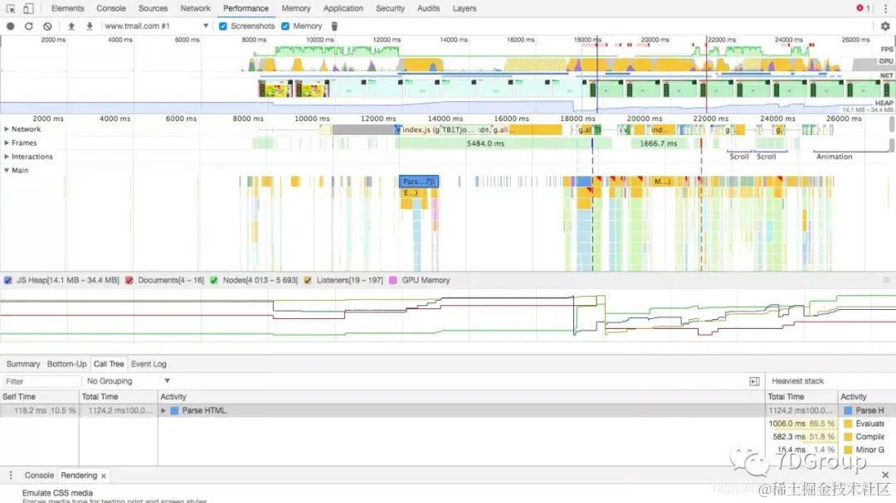Viewport: 896px width, 503px height.
Task: Select the Pars... block in Main flame chart
Action: pos(419,181)
